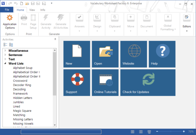This screenshot has width=196, height=135.
Task: Click the status bar progress field
Action: pos(61,132)
